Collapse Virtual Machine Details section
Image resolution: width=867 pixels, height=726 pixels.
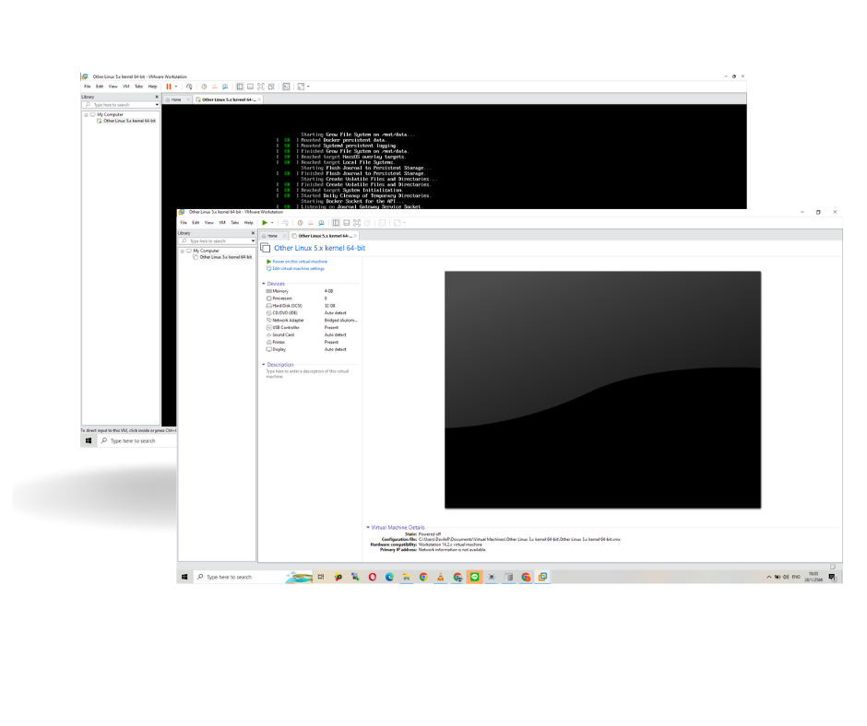pyautogui.click(x=368, y=528)
